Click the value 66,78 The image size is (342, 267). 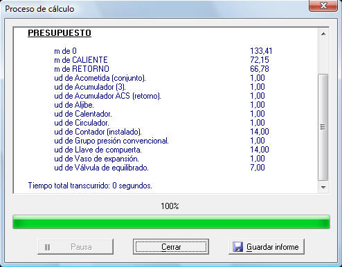click(260, 69)
